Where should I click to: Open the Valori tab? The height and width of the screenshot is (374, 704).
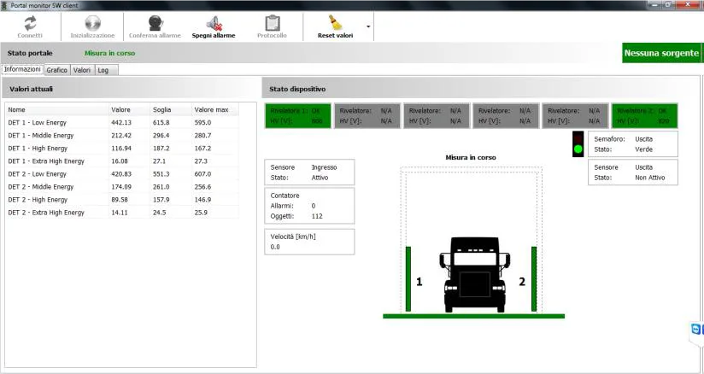[x=82, y=70]
